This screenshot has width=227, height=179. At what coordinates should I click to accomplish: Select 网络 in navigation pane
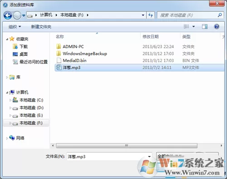pos(20,138)
